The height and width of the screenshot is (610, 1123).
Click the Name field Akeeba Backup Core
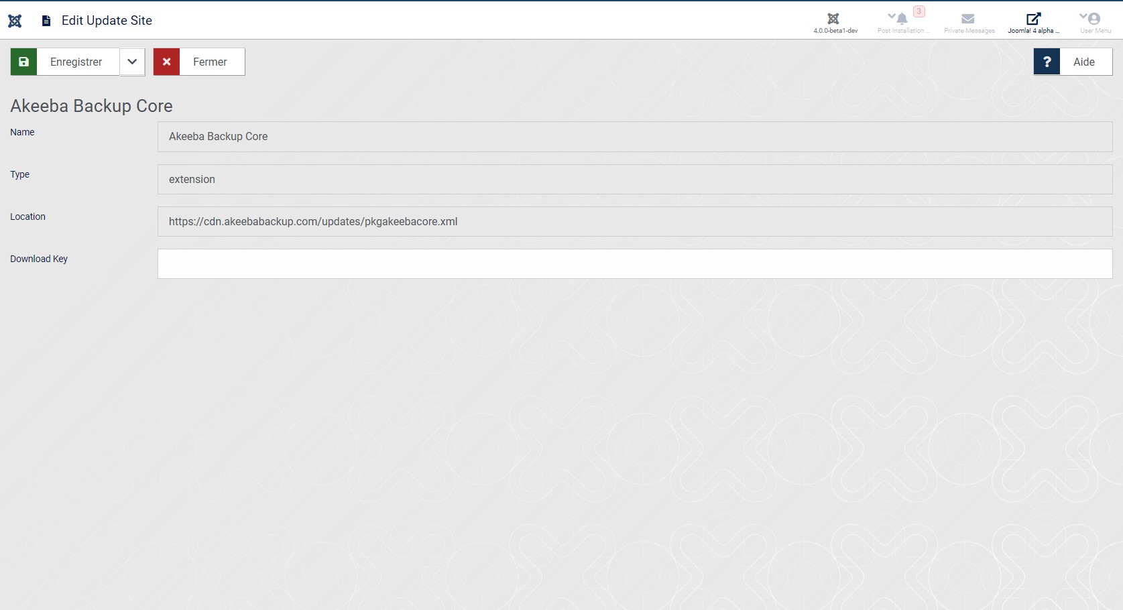point(635,137)
